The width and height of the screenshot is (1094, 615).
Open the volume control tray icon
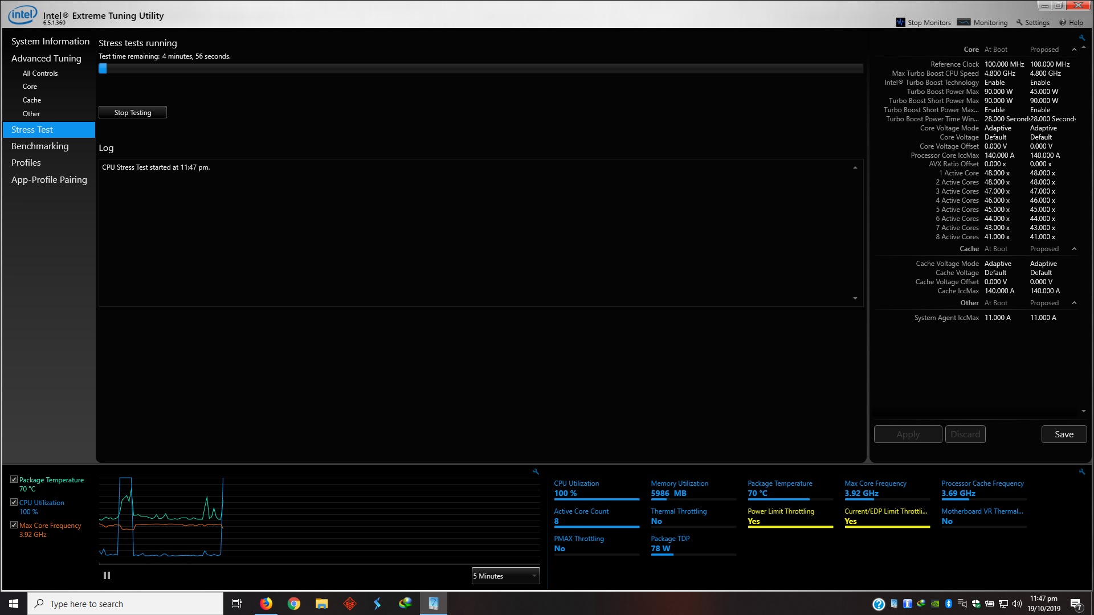pos(1017,604)
